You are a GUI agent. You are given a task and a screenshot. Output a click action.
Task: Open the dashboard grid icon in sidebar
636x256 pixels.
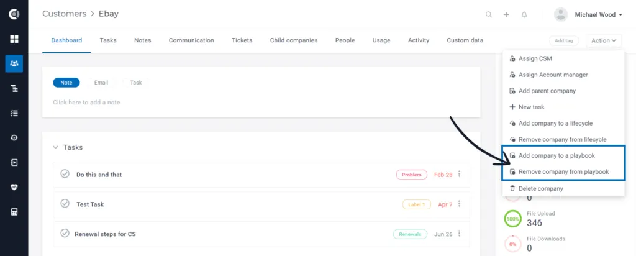pyautogui.click(x=14, y=39)
